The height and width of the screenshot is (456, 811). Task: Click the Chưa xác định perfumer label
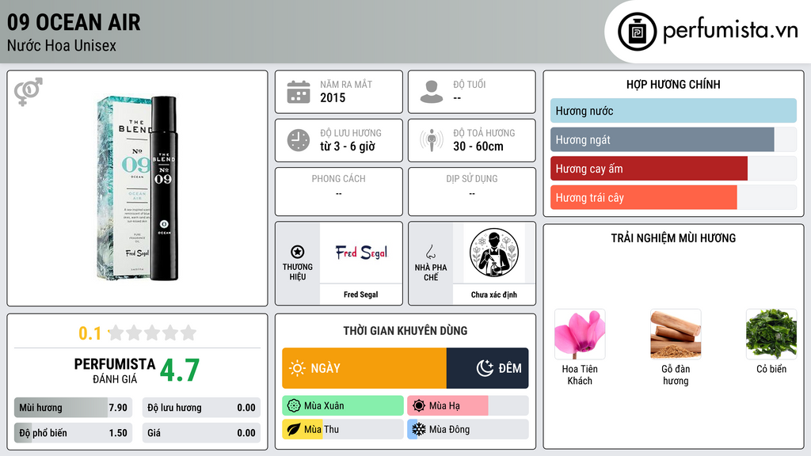point(494,294)
